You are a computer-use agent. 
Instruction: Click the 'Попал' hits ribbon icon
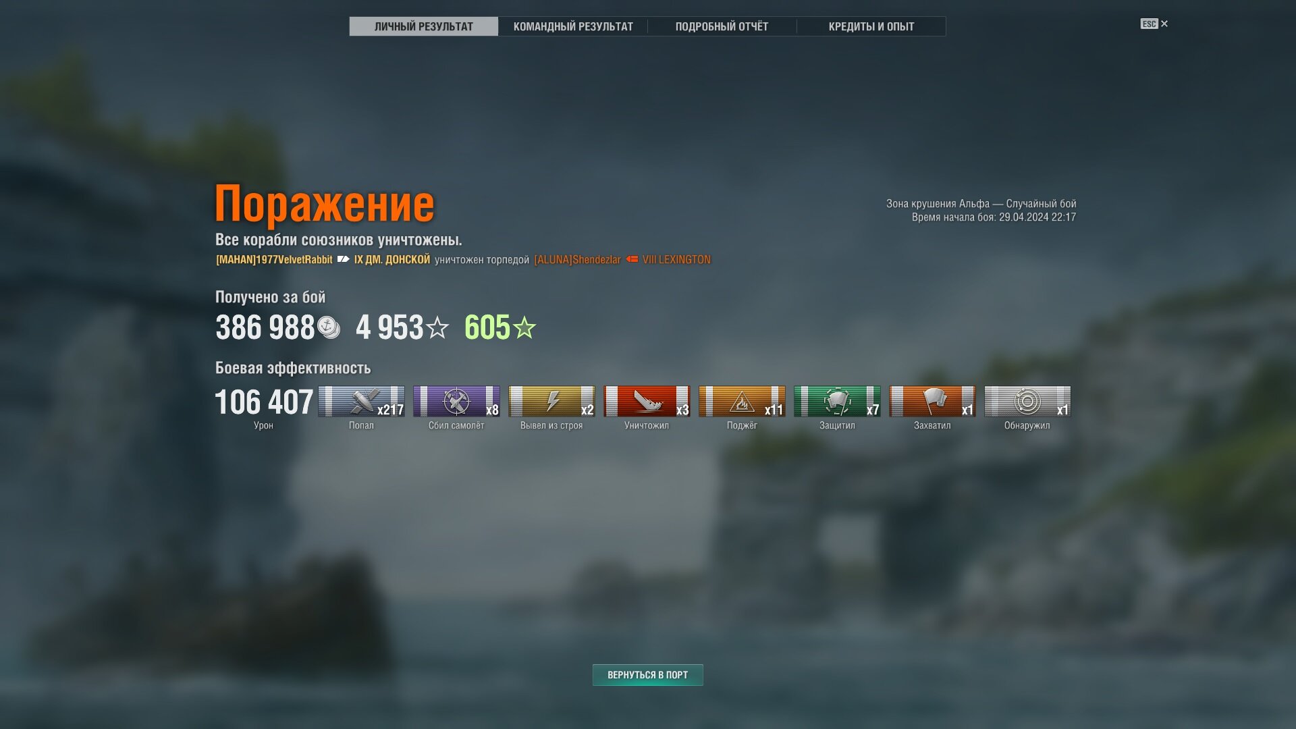click(x=361, y=401)
